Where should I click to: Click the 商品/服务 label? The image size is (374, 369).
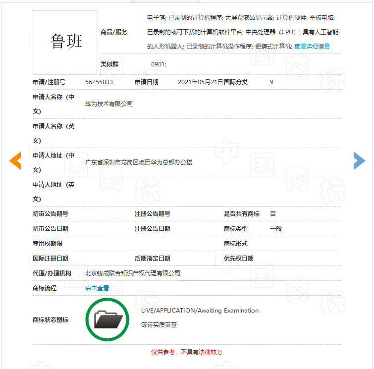(x=114, y=32)
